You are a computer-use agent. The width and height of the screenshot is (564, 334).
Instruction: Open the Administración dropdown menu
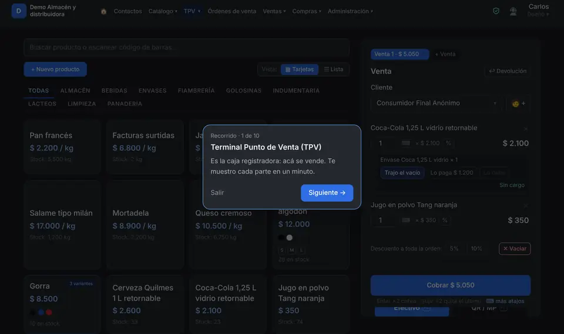click(x=350, y=11)
